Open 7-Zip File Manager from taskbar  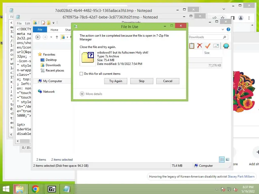point(52,189)
